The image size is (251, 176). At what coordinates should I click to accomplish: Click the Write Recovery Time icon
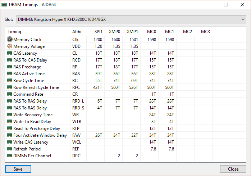click(10, 115)
